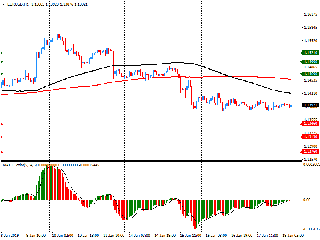Click the 15 Jan 11:00 time axis label
The height and width of the screenshot is (240, 320).
pyautogui.click(x=190, y=236)
